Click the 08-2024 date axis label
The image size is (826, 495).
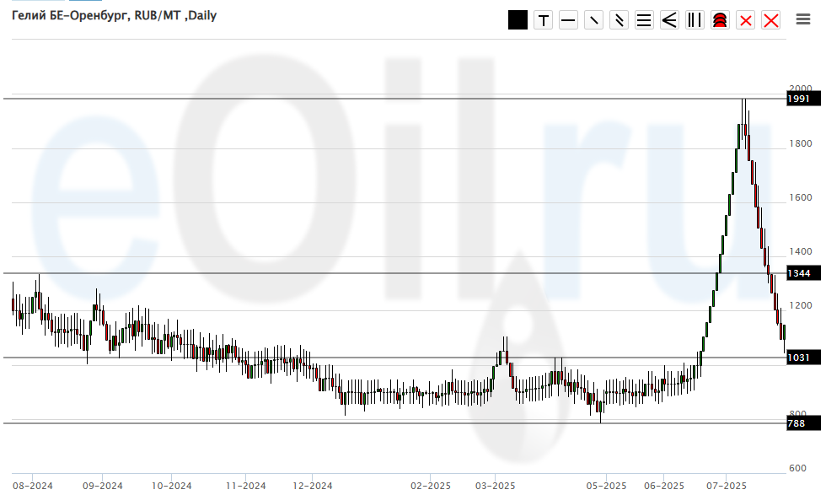tap(32, 486)
